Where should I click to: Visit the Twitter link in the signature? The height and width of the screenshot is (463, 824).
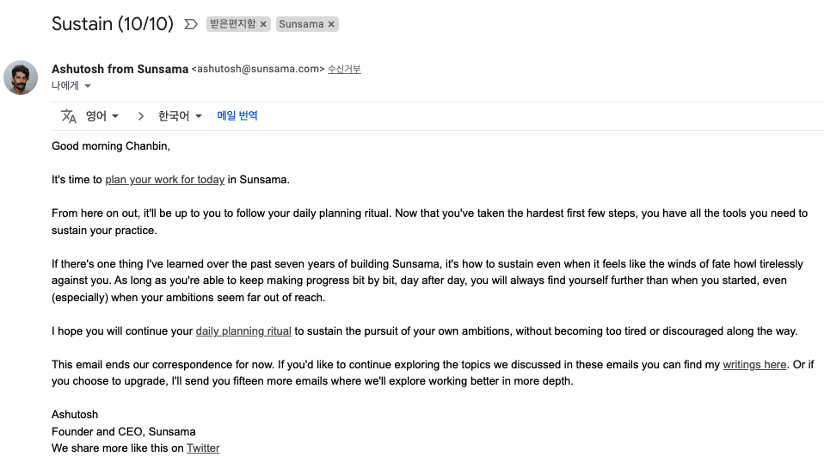coord(203,448)
